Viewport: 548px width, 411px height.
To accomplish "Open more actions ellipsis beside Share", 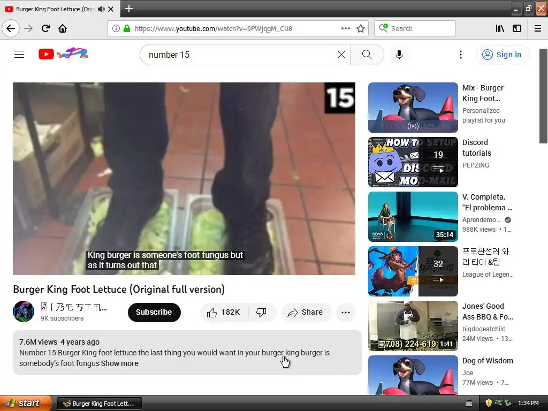I will (345, 312).
